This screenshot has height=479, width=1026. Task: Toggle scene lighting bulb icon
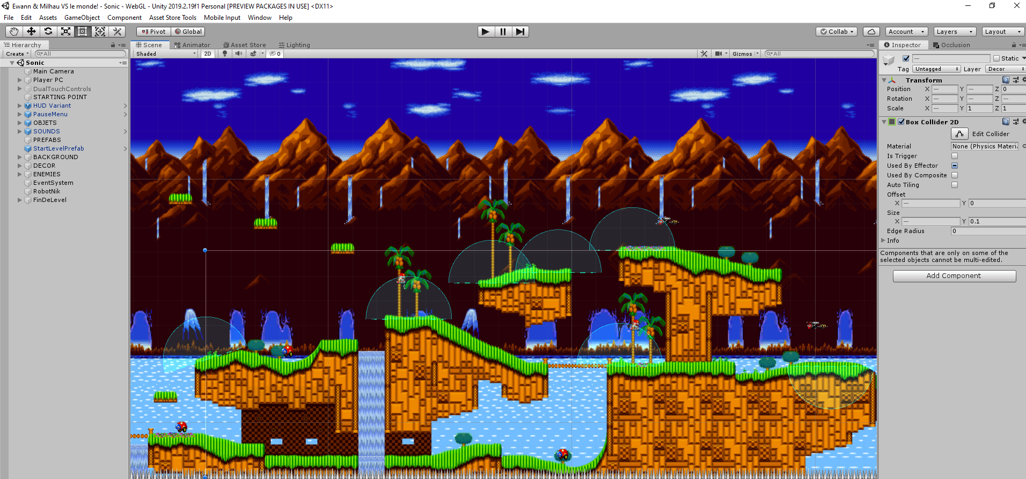click(225, 54)
